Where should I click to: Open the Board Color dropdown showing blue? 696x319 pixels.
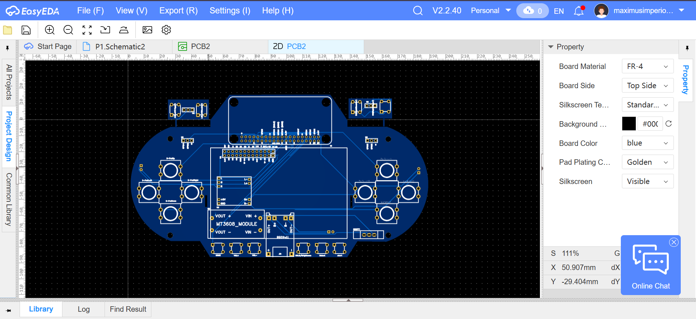[647, 143]
